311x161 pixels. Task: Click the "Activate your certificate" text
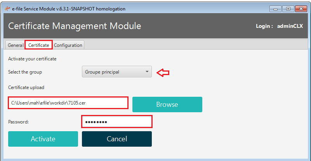tap(32, 59)
